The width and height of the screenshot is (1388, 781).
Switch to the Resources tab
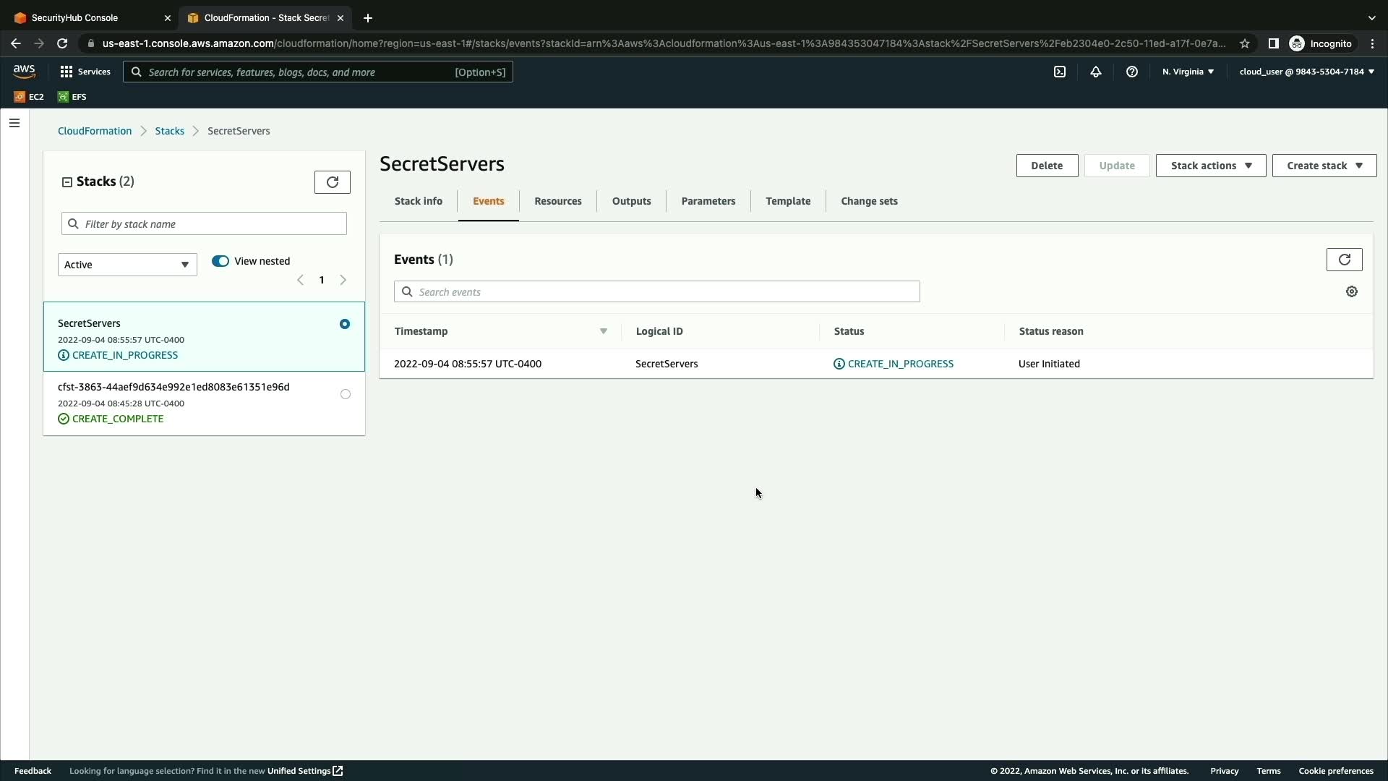tap(558, 201)
